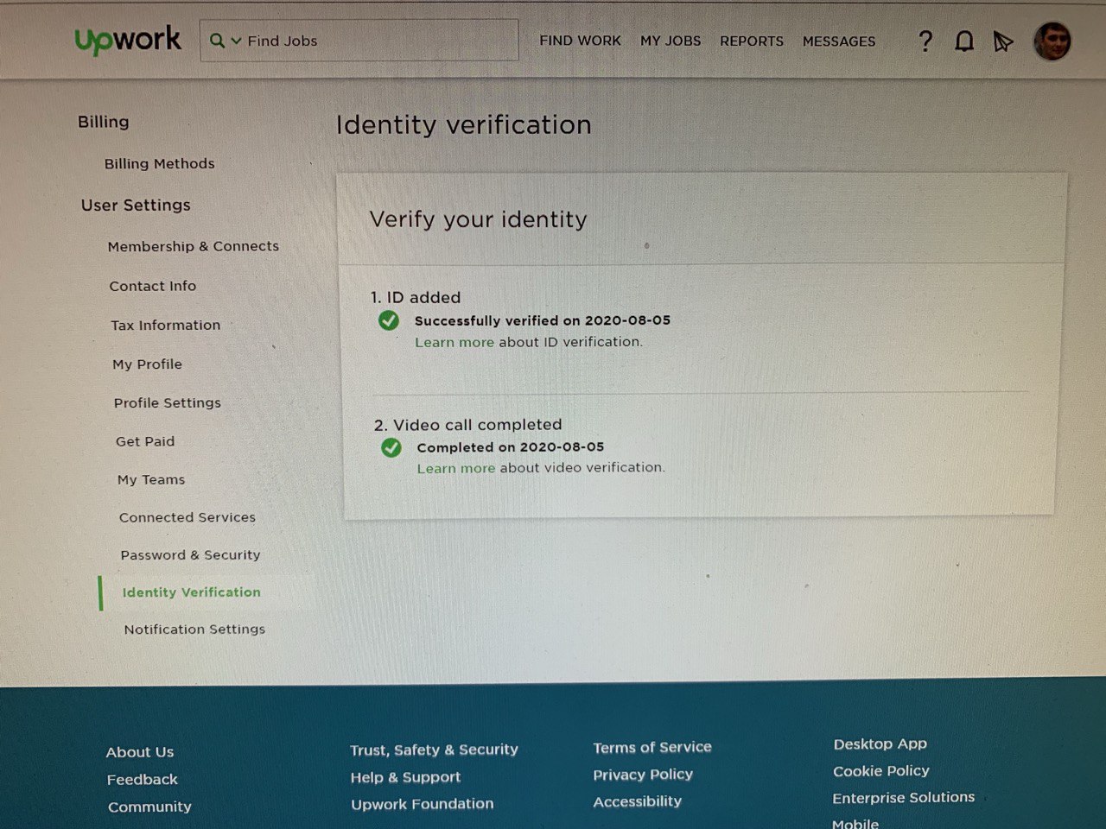Go to Billing Methods settings
The width and height of the screenshot is (1106, 829).
pos(160,163)
